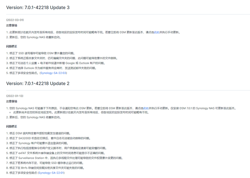This screenshot has height=178, width=250.
Task: Click the fix line about SSD 读写缓存 and DSM restart
Action: pyautogui.click(x=41, y=53)
